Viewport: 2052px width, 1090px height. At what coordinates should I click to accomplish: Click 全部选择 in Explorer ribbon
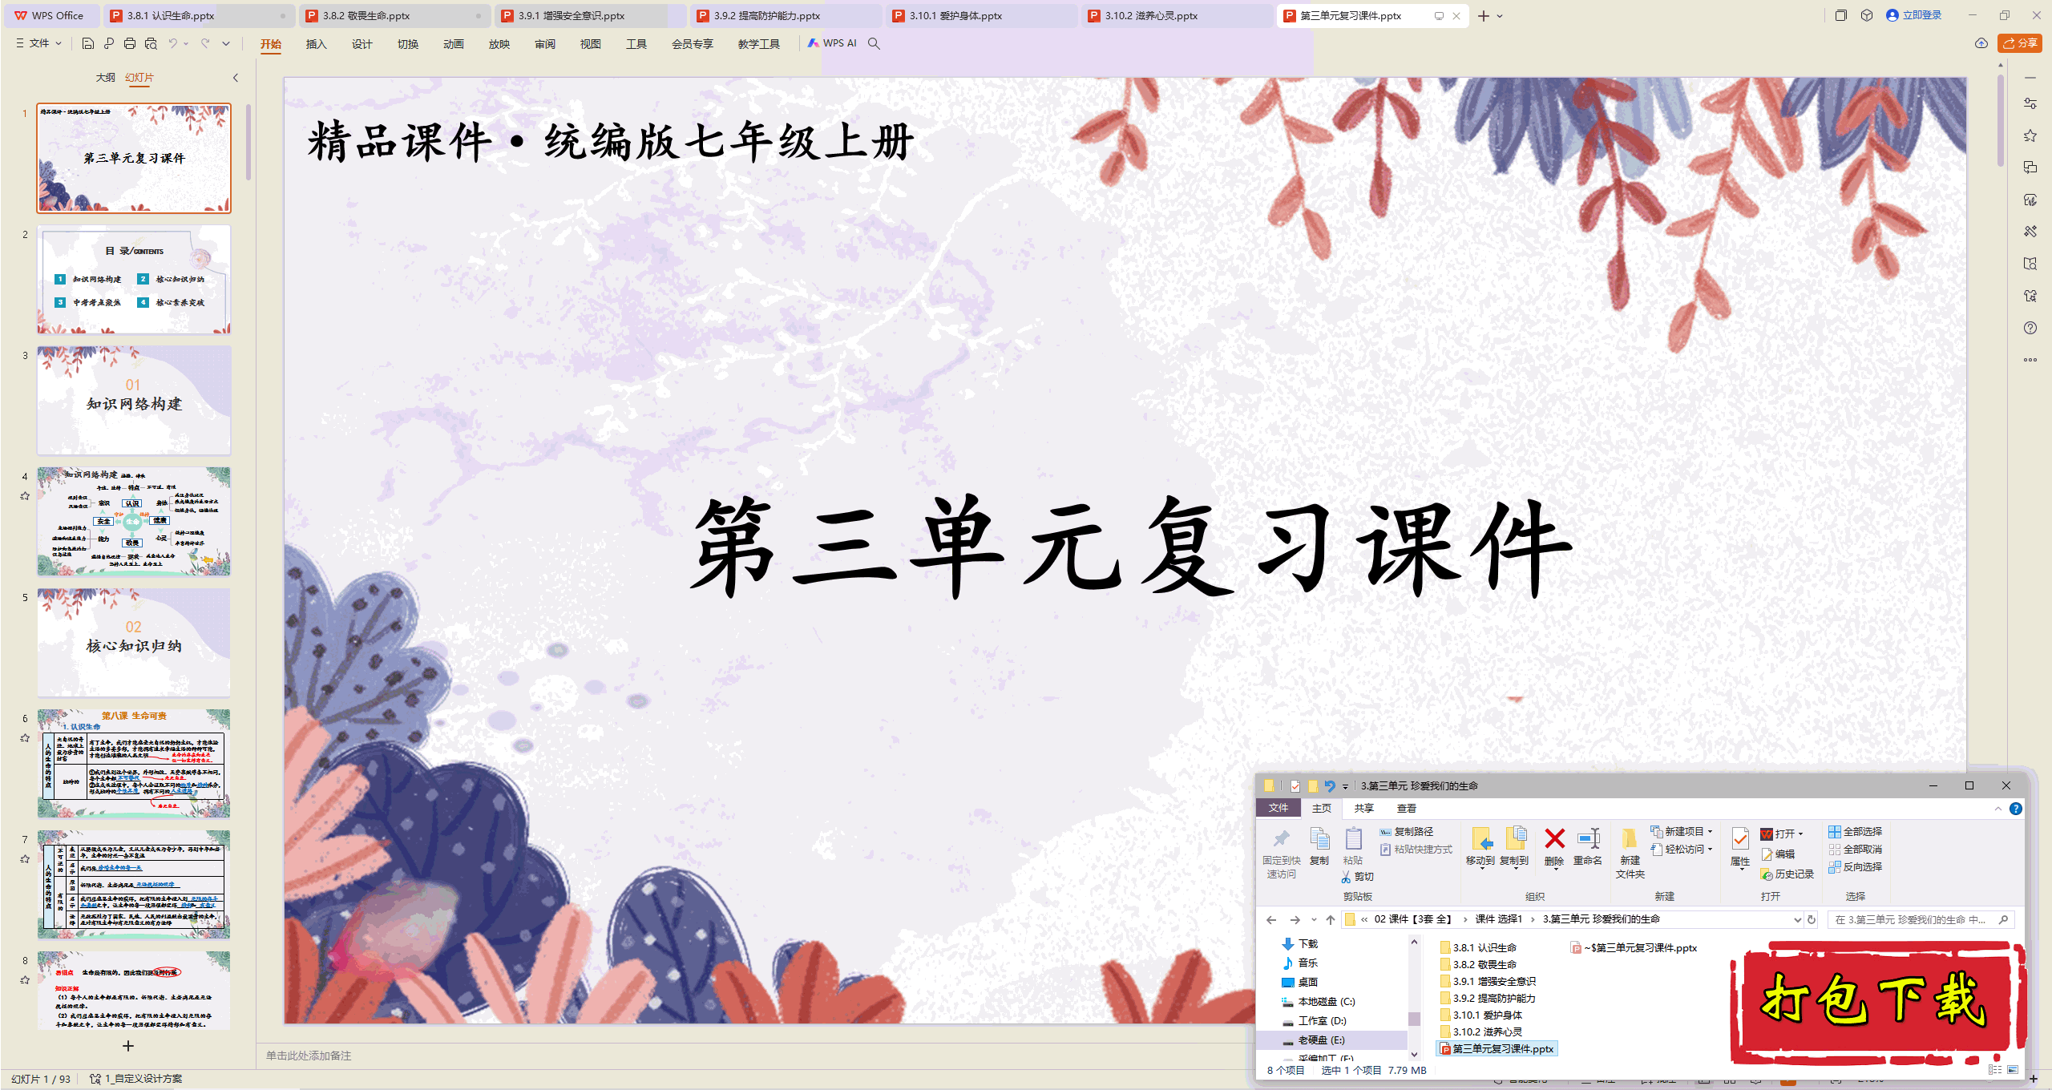[1856, 832]
